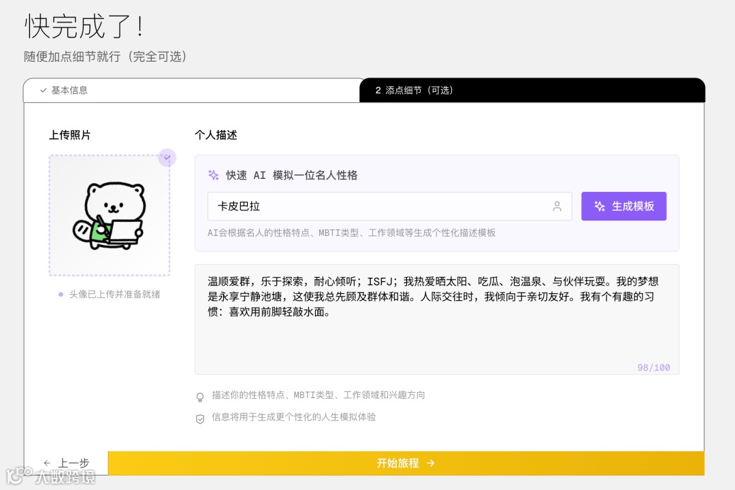Click the text 信息将用于生成更个性化的人生模拟体验

293,417
